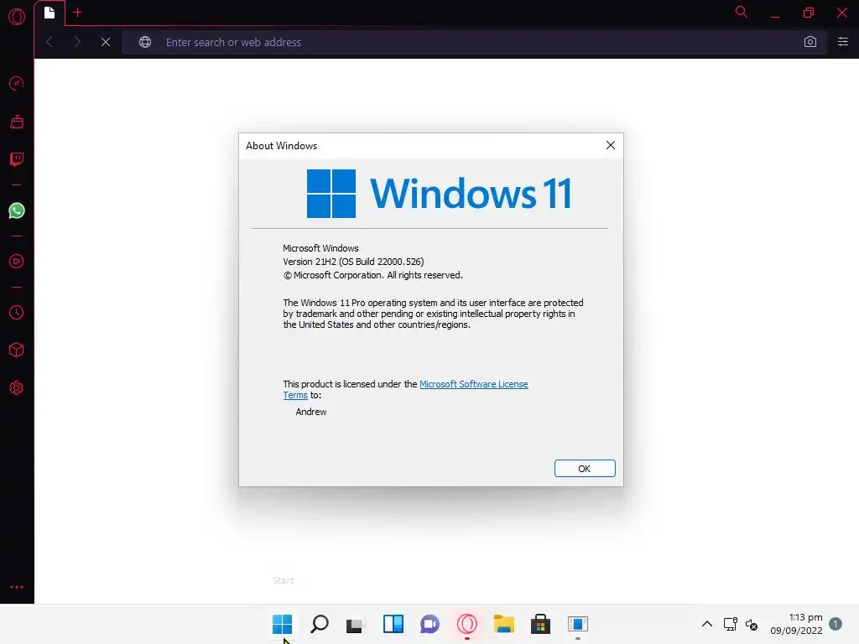Open the clock and date flyout
Viewport: 859px width, 644px height.
(796, 624)
